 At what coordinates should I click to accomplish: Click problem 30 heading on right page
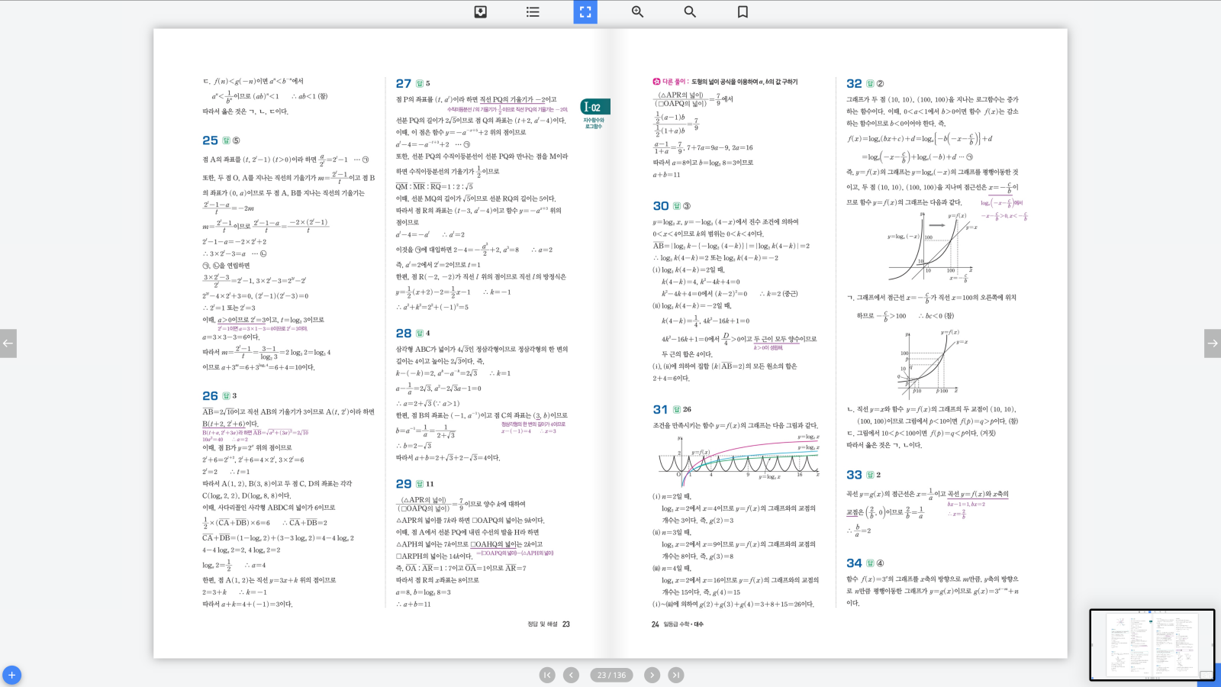[x=661, y=205]
